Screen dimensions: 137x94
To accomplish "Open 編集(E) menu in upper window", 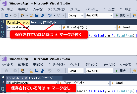I will pos(23,9).
